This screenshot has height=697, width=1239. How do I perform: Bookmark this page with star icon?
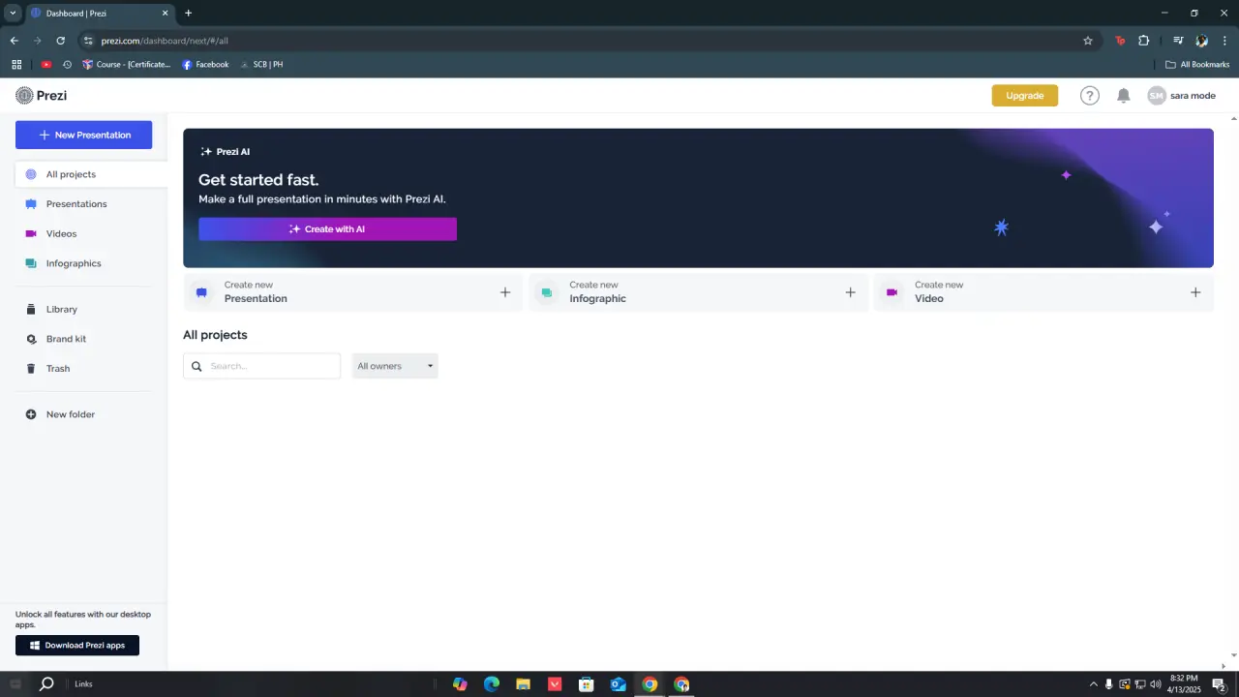(1088, 41)
